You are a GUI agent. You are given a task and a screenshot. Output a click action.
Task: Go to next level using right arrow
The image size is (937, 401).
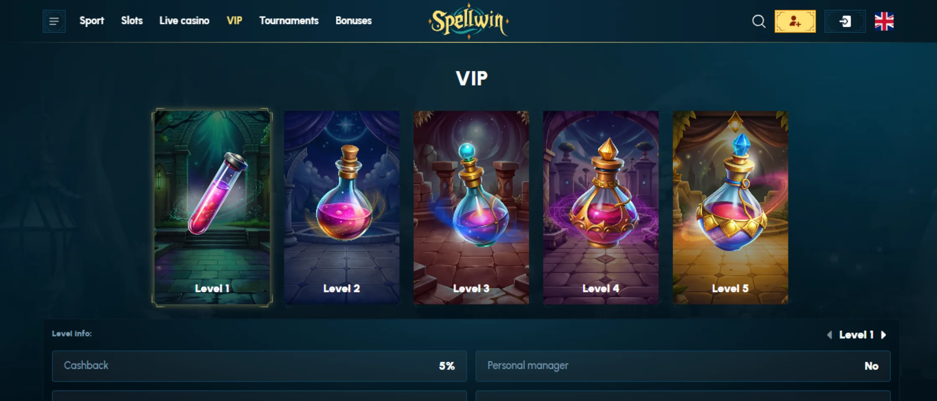pos(883,335)
